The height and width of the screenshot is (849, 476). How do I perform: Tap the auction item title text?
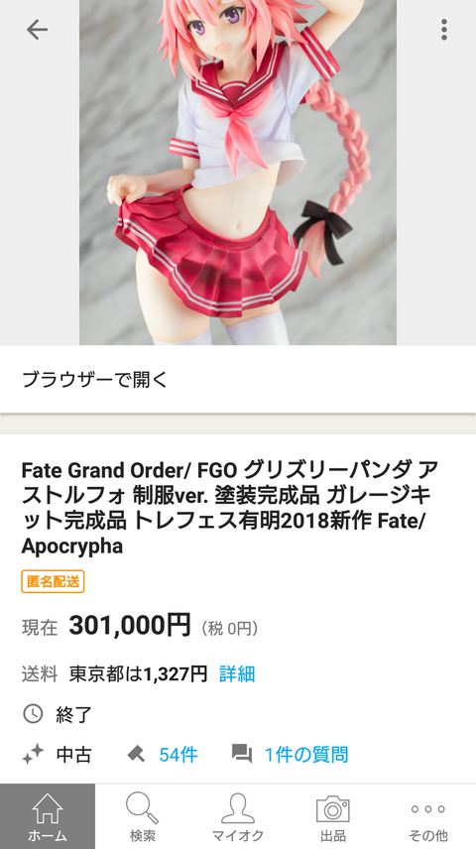click(x=226, y=509)
